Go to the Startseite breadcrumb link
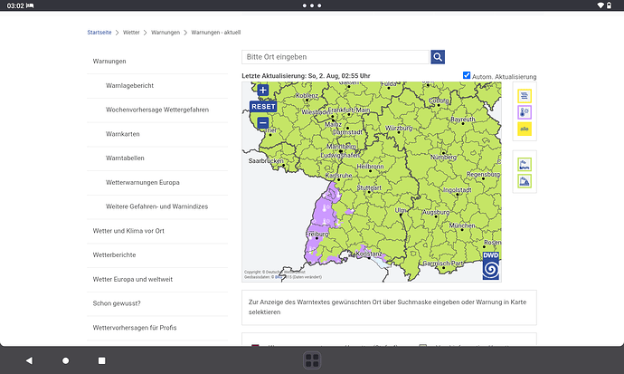The image size is (624, 374). point(99,33)
